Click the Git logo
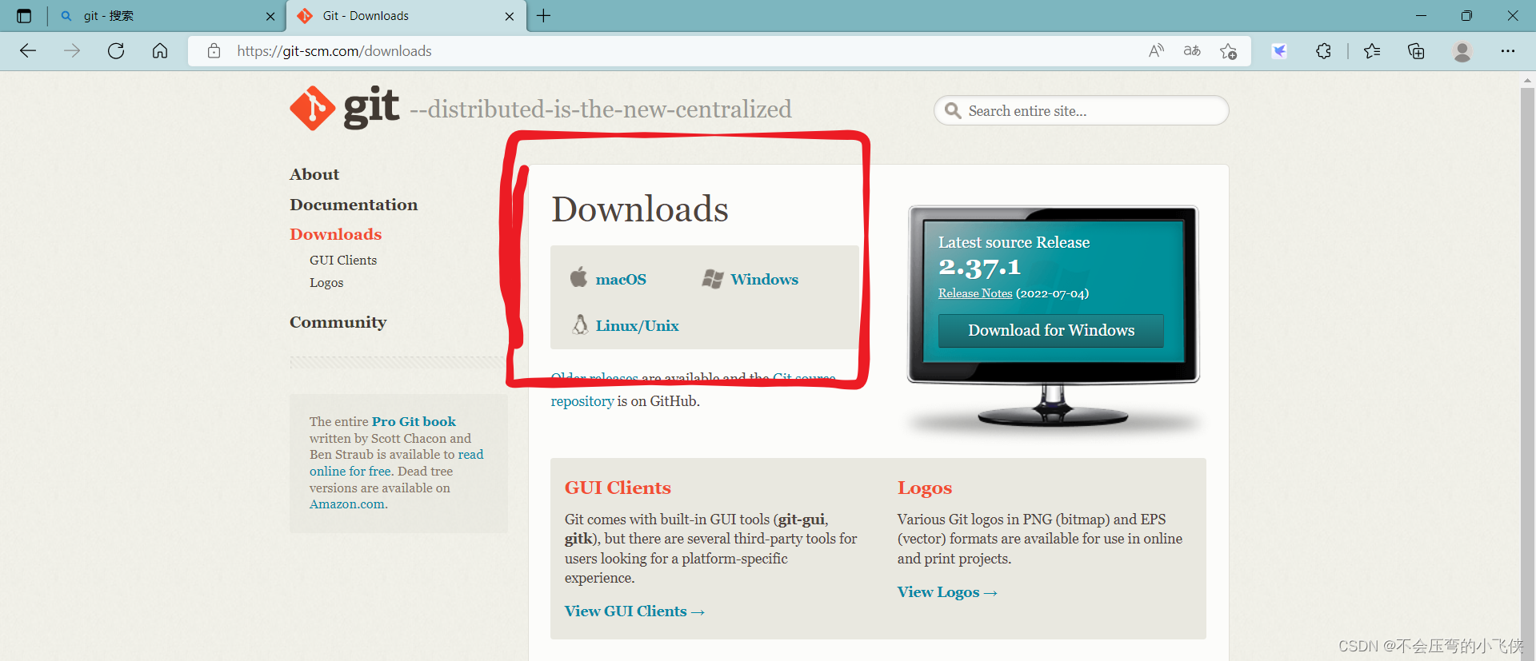Viewport: 1536px width, 661px height. pyautogui.click(x=344, y=108)
